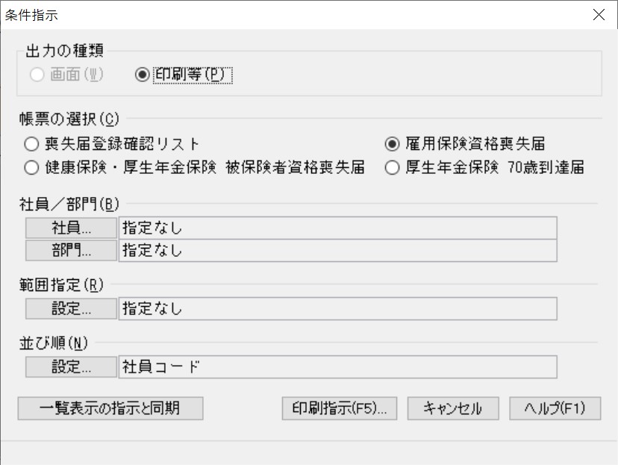This screenshot has width=618, height=465.
Task: Click 一覧表示の指示と同期 button
Action: click(110, 408)
